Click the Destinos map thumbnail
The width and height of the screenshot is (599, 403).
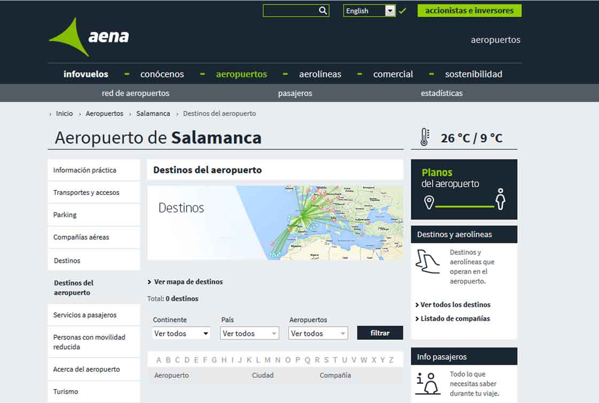tap(275, 223)
